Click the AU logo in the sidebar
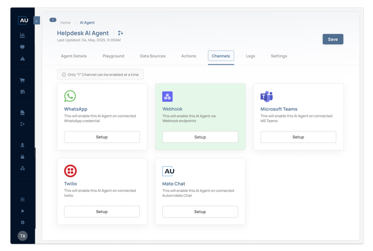 click(24, 20)
